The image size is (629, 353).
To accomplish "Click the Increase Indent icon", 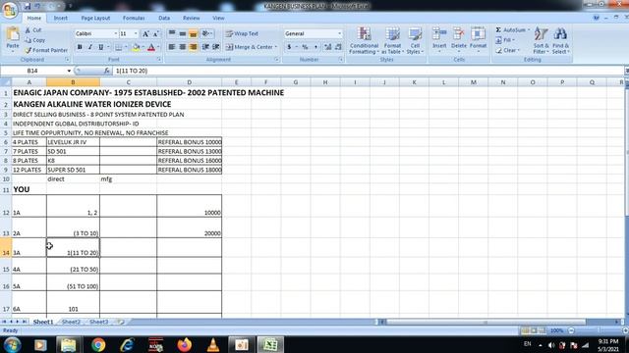I will coord(216,47).
